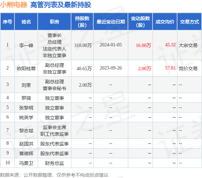Click the date 2024-01-05
Image resolution: width=202 pixels, height=178 pixels.
[111, 45]
